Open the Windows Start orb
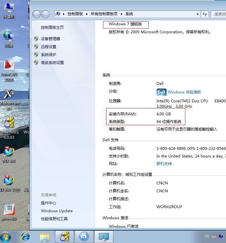This screenshot has height=243, width=226. (5, 237)
